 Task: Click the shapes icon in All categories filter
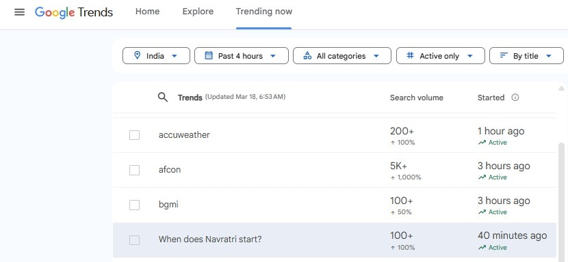[x=307, y=55]
